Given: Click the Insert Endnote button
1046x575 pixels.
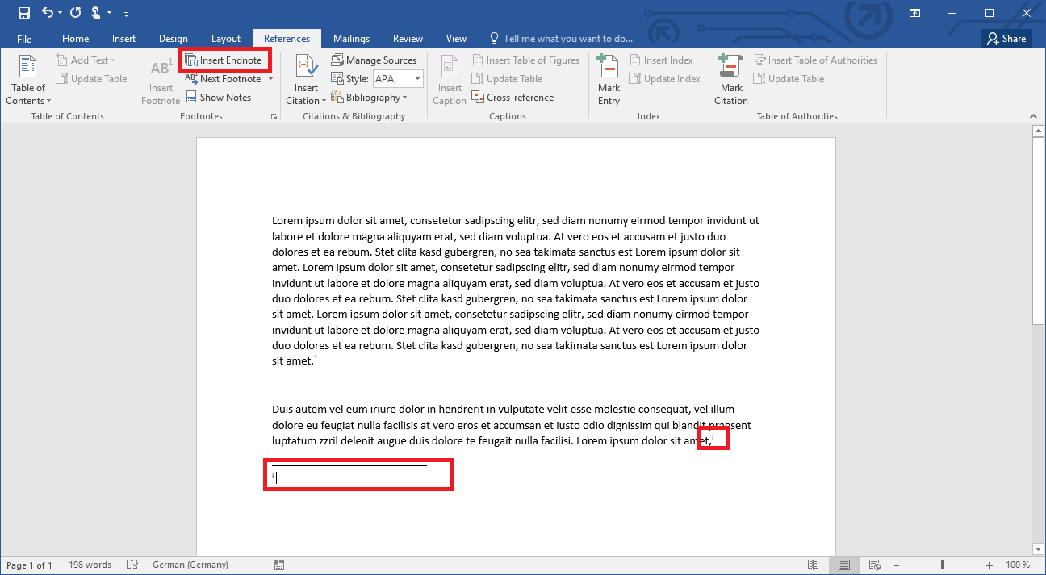Looking at the screenshot, I should [224, 60].
